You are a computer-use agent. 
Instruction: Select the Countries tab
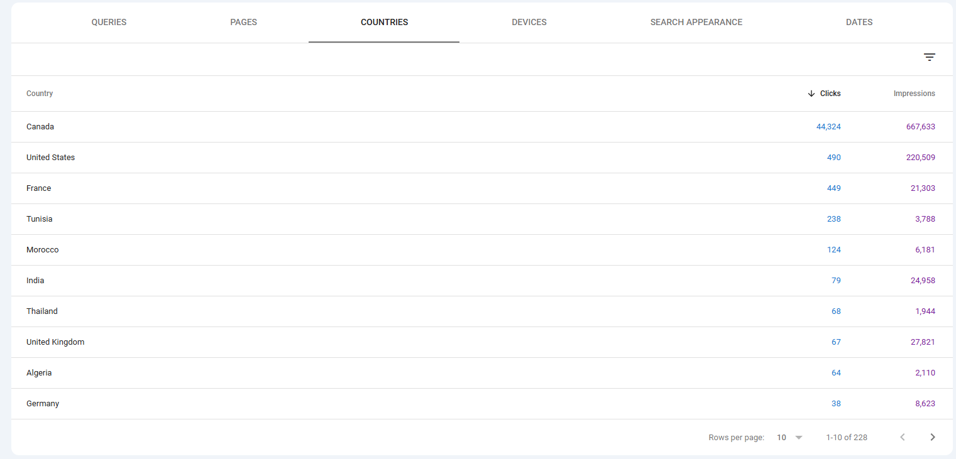click(x=384, y=22)
